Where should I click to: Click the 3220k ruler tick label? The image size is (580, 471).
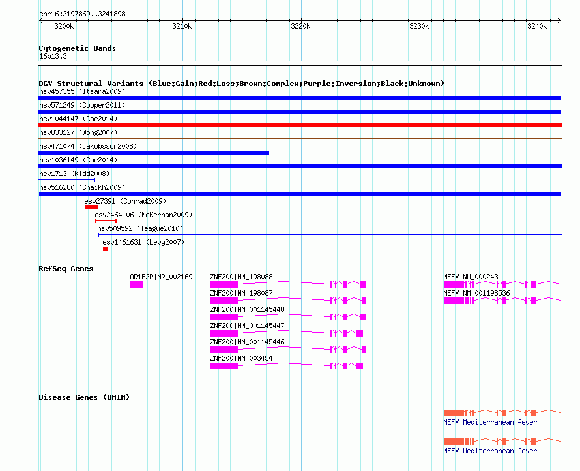300,26
